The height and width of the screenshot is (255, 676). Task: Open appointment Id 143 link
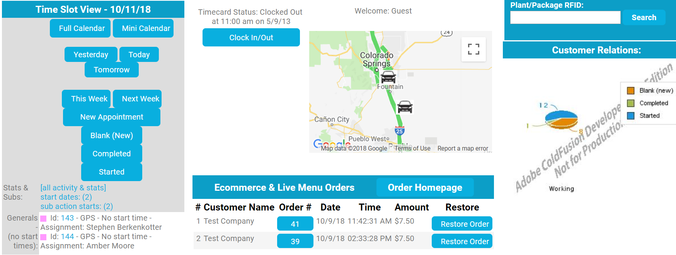coord(67,218)
